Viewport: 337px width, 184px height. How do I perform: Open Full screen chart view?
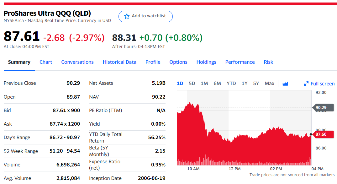319,84
